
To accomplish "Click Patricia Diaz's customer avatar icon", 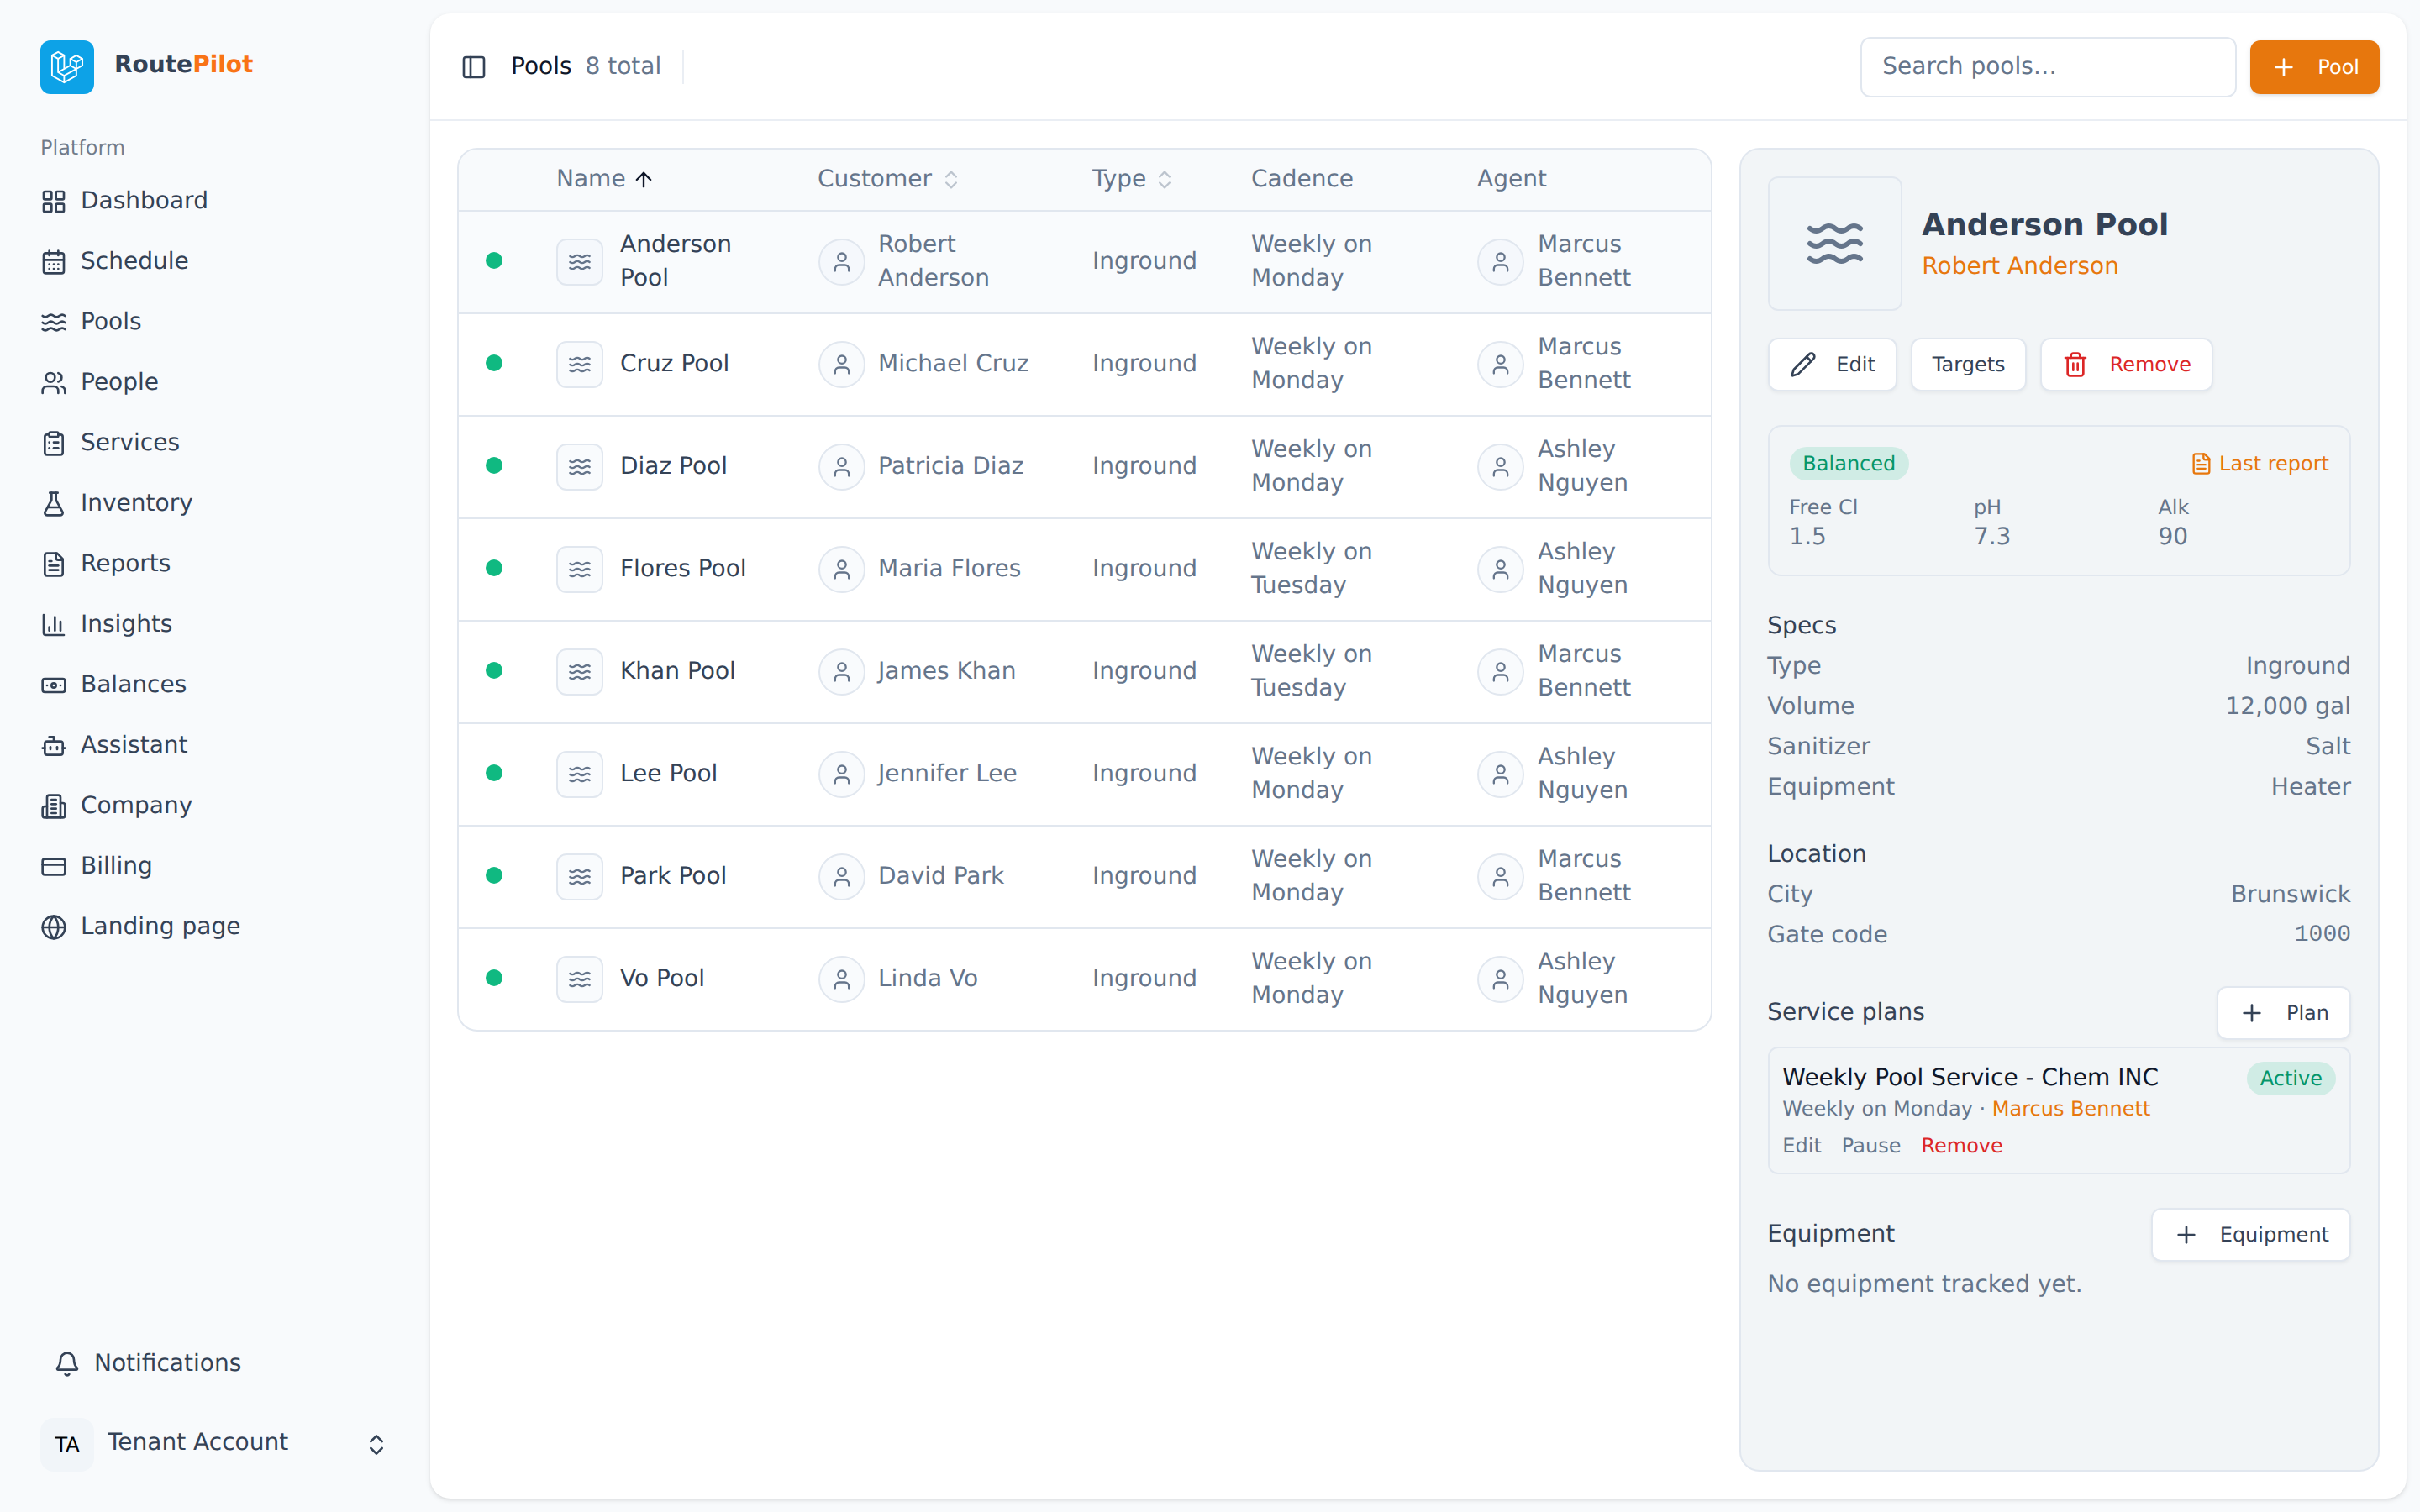I will pyautogui.click(x=842, y=466).
